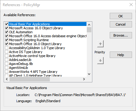Image resolution: width=136 pixels, height=111 pixels.
Task: Select the 'AddinLoaderLib' row text
Action: point(20,60)
